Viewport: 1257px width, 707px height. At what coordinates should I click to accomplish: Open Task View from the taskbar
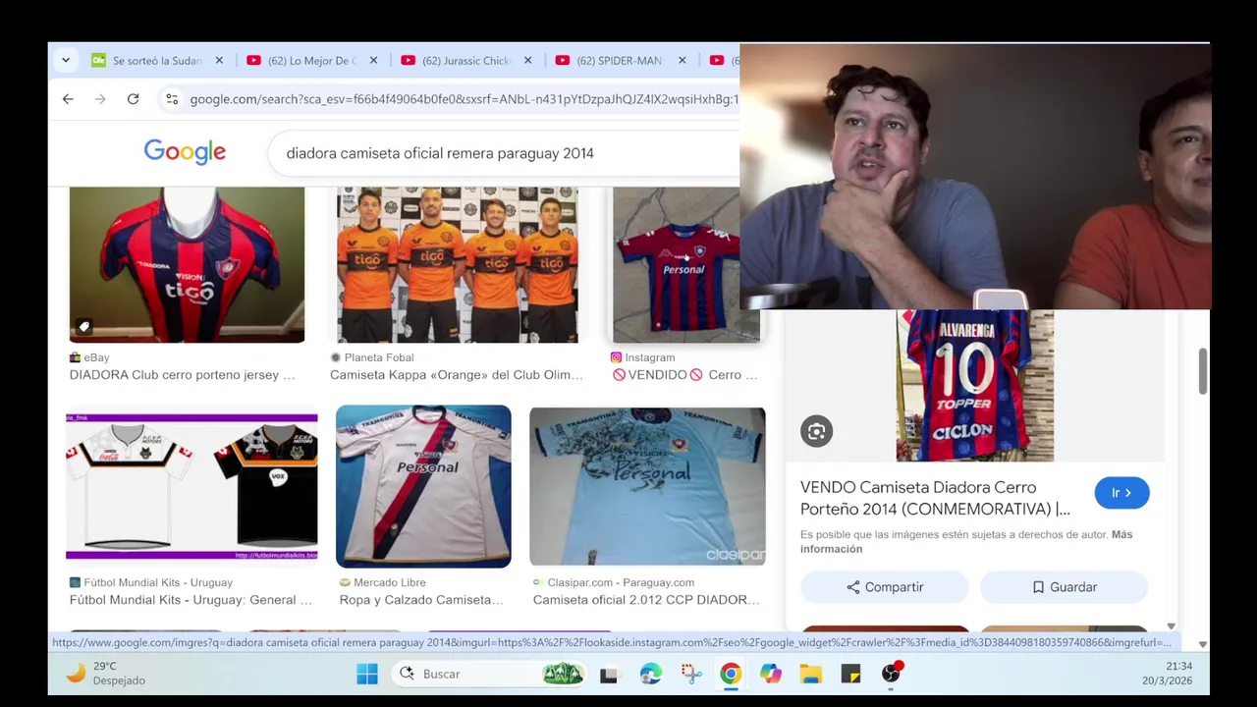click(x=609, y=674)
